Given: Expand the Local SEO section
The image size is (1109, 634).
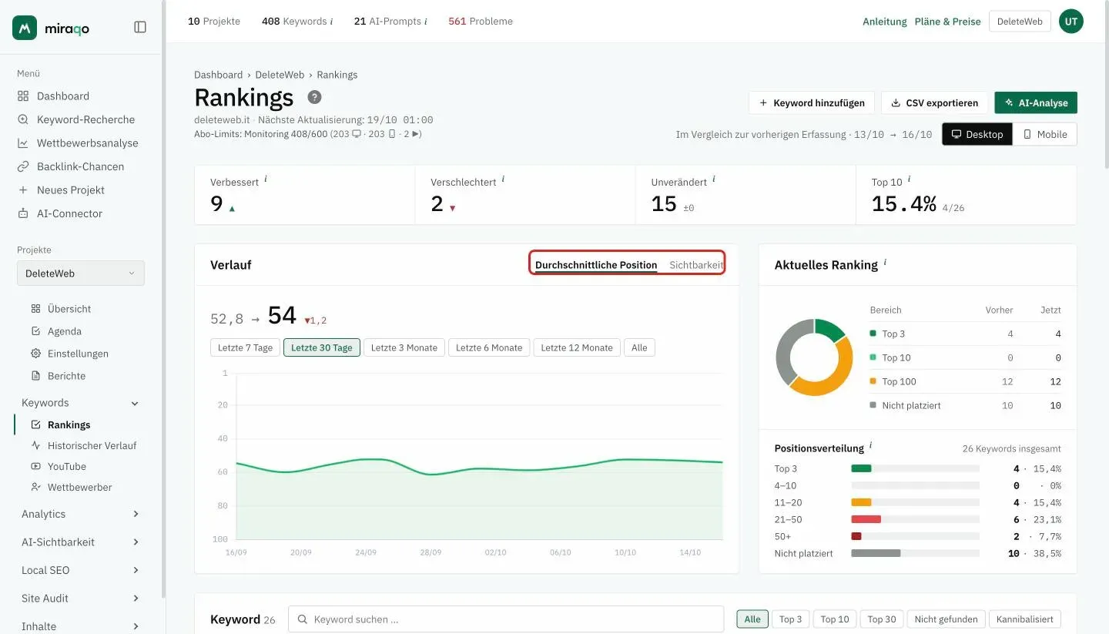Looking at the screenshot, I should 136,570.
